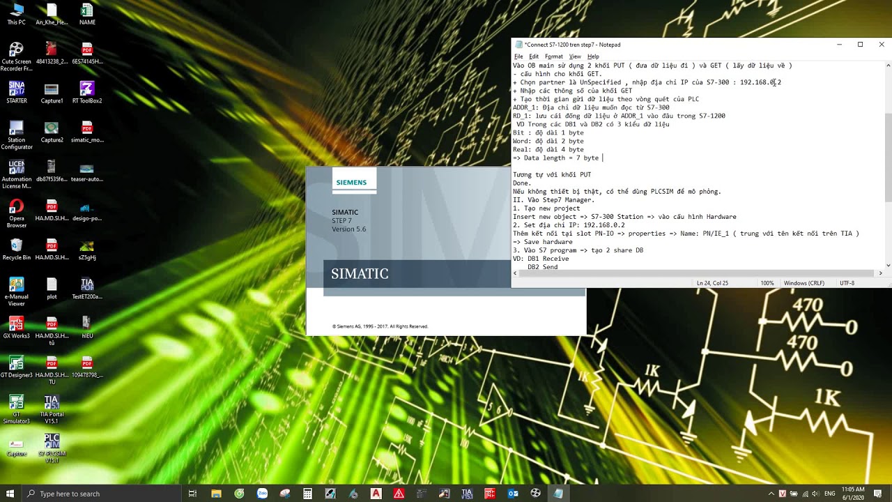
Task: Open Notepad View menu
Action: coord(575,56)
